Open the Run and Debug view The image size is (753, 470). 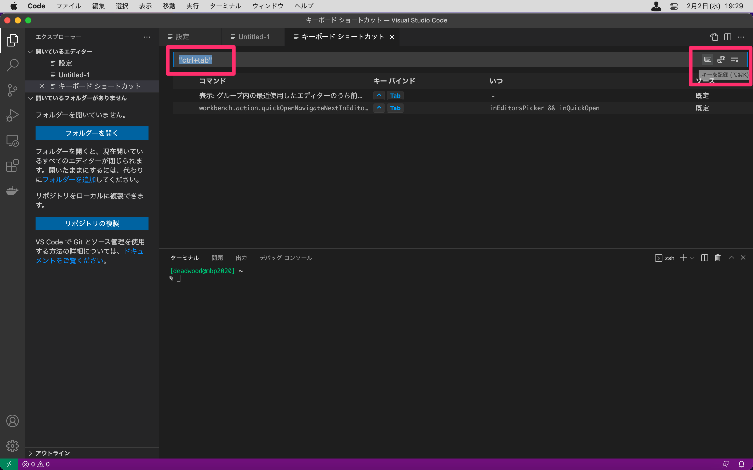pyautogui.click(x=13, y=115)
